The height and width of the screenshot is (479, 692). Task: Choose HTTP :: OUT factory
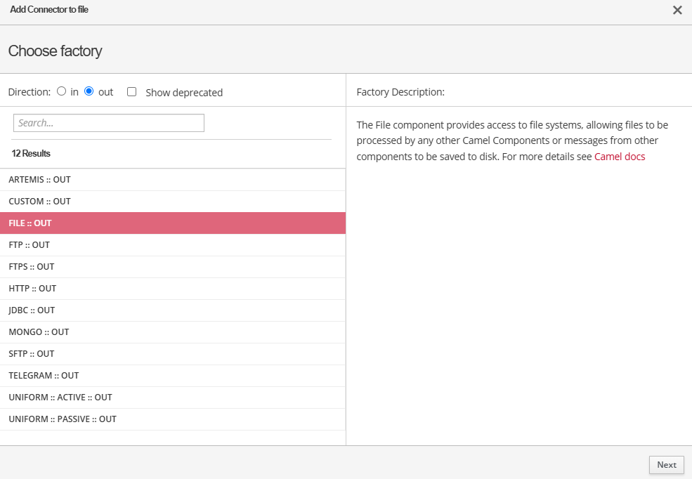click(32, 289)
